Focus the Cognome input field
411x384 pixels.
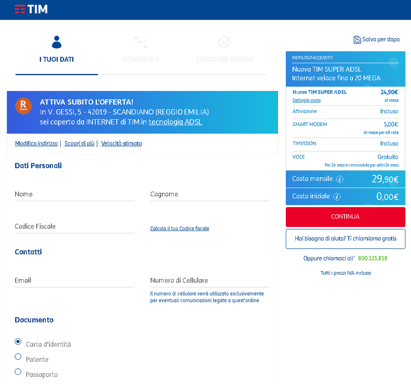click(210, 194)
